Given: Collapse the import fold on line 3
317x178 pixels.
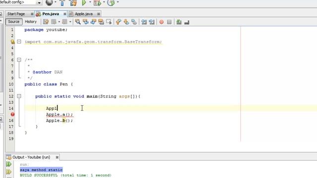Looking at the screenshot, I should click(x=19, y=42).
